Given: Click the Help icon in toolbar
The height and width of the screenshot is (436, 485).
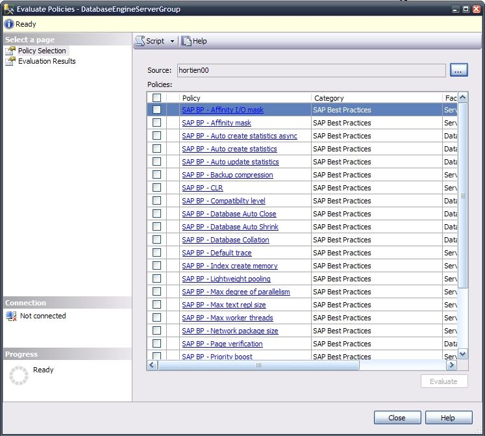Looking at the screenshot, I should click(x=187, y=41).
